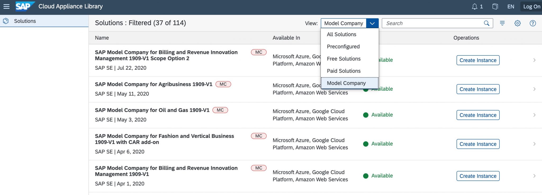Open Solutions in the side navigation
Image resolution: width=542 pixels, height=195 pixels.
pyautogui.click(x=25, y=21)
